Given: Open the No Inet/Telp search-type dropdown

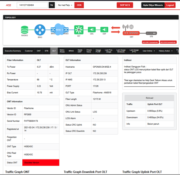Looking at the screenshot, I should coord(65,5).
